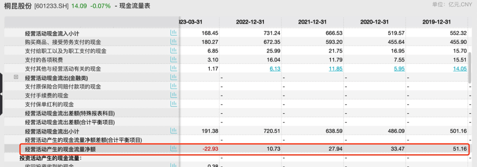The width and height of the screenshot is (477, 167).
Task: Open the 14.05 linked value for 2019-12-31
Action: point(460,69)
